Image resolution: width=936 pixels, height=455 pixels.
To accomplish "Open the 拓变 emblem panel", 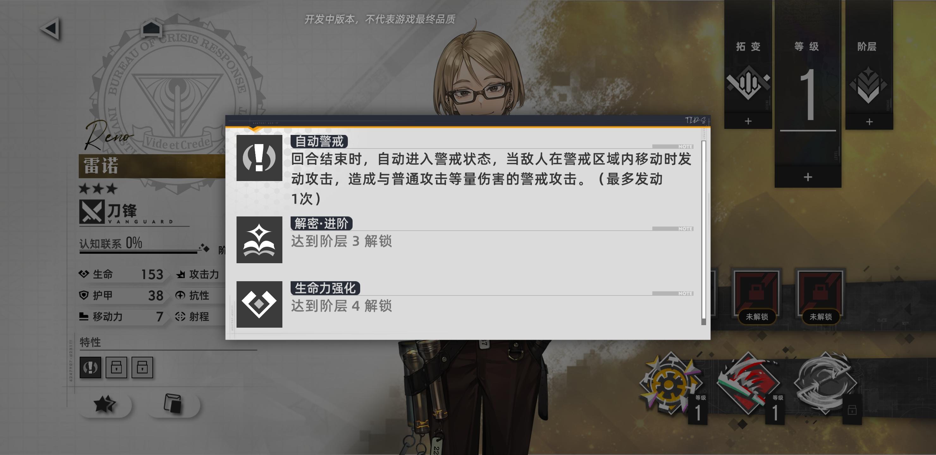I will click(x=748, y=82).
